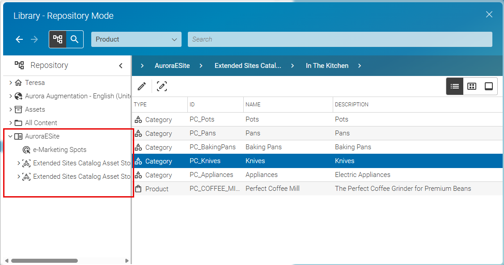Collapse the AuroraESite tree node

pos(10,136)
